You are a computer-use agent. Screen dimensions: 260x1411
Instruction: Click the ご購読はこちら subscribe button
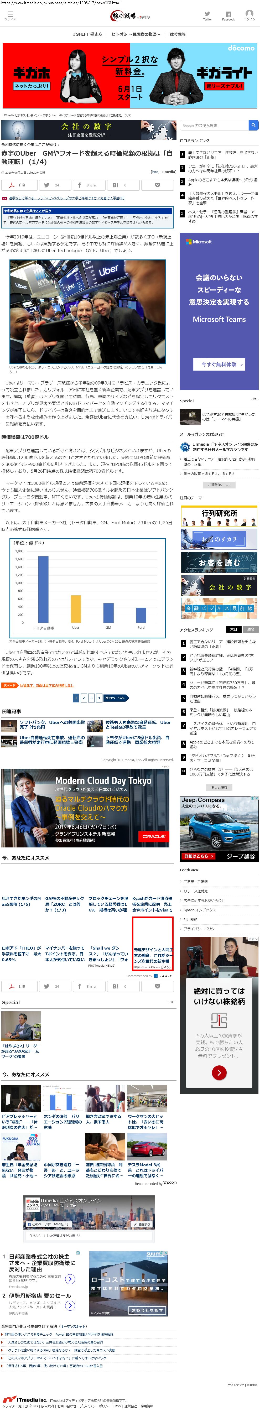219,485
